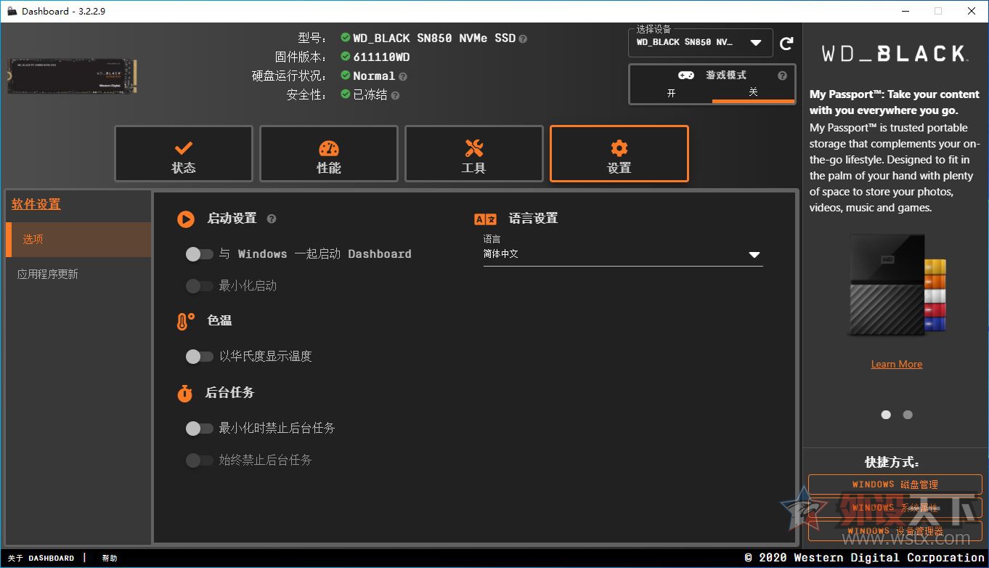This screenshot has width=989, height=568.
Task: Click the 工具 tools wrench icon
Action: [473, 147]
